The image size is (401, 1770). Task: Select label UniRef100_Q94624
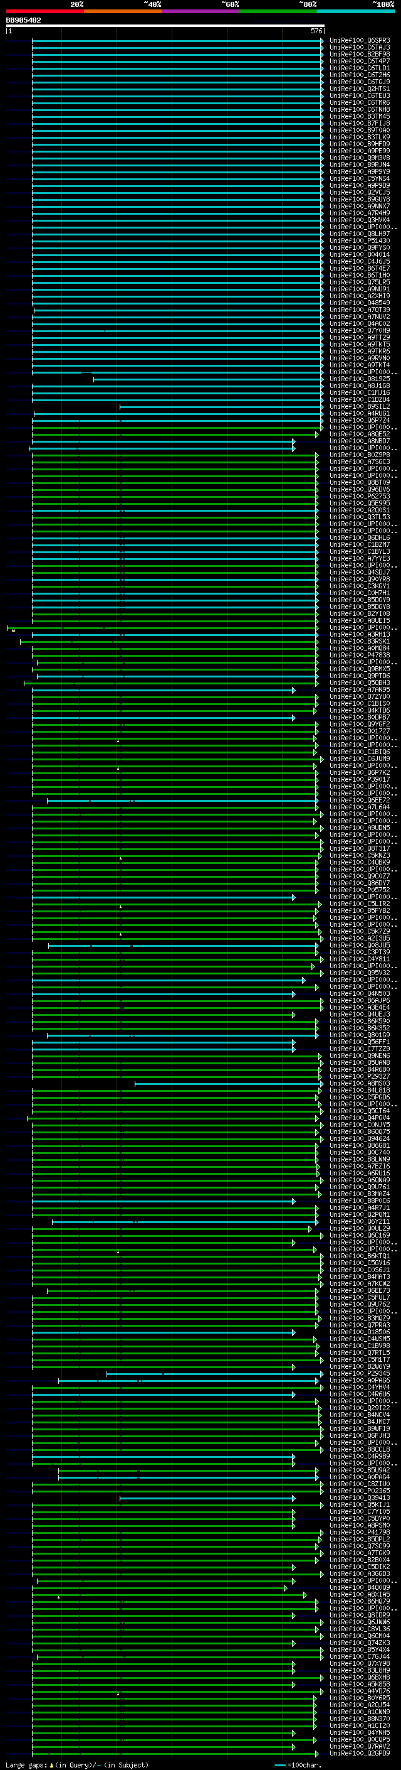tap(360, 1139)
